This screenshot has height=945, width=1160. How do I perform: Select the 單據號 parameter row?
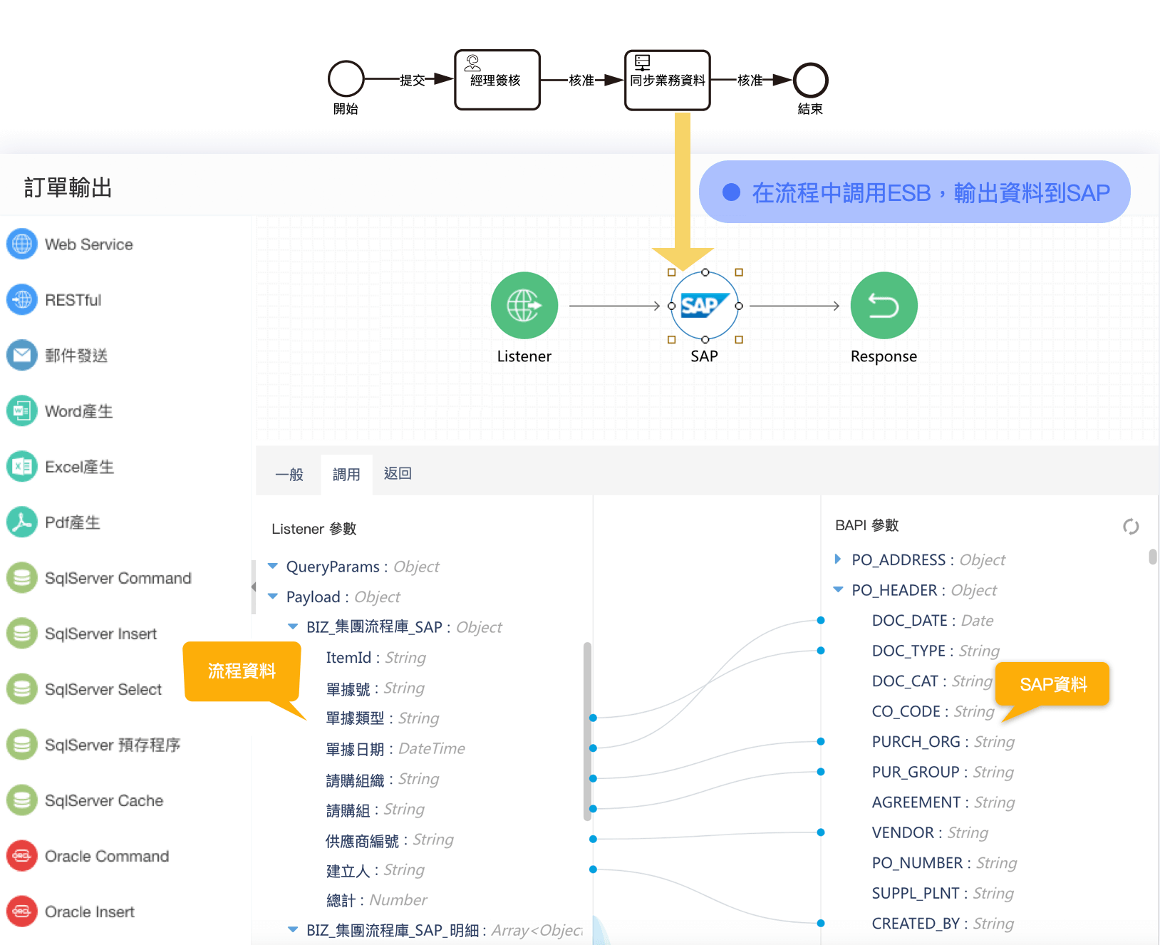(376, 688)
